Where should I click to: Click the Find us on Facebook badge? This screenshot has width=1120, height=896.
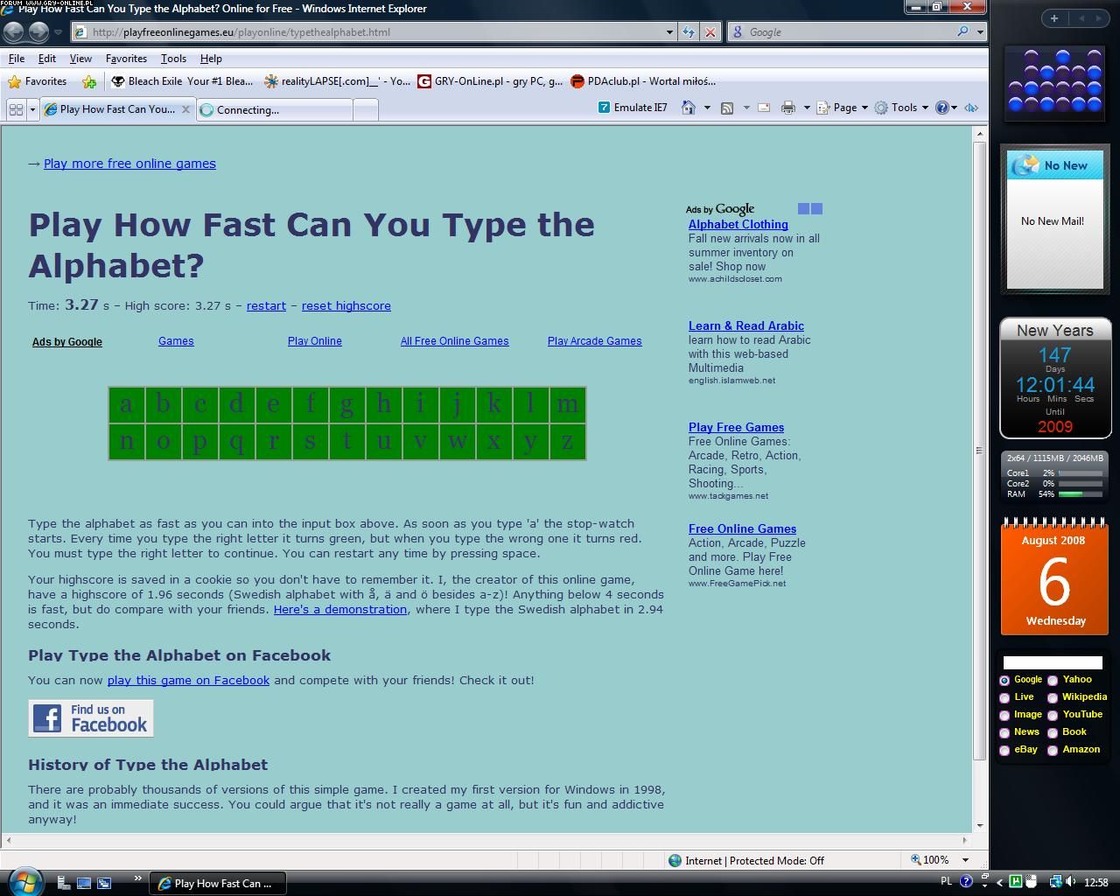click(91, 718)
